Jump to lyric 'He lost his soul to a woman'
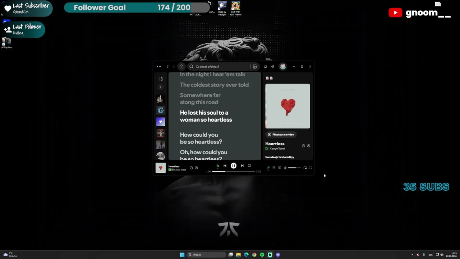460x259 pixels. [x=206, y=116]
